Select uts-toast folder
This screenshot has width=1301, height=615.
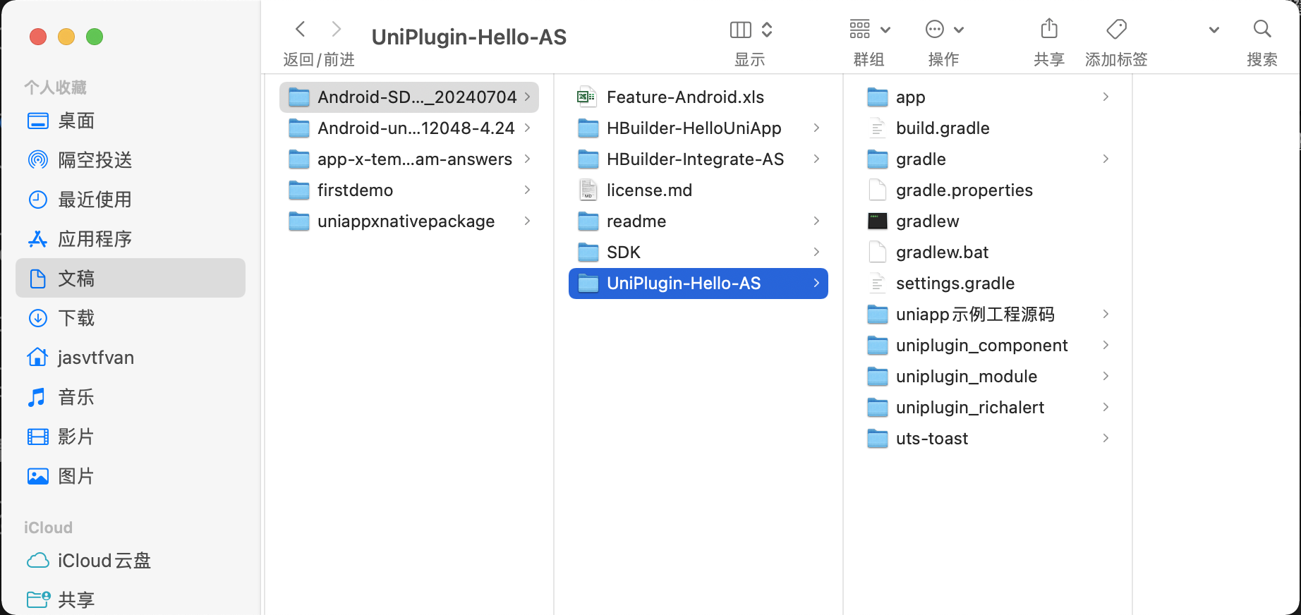click(988, 439)
